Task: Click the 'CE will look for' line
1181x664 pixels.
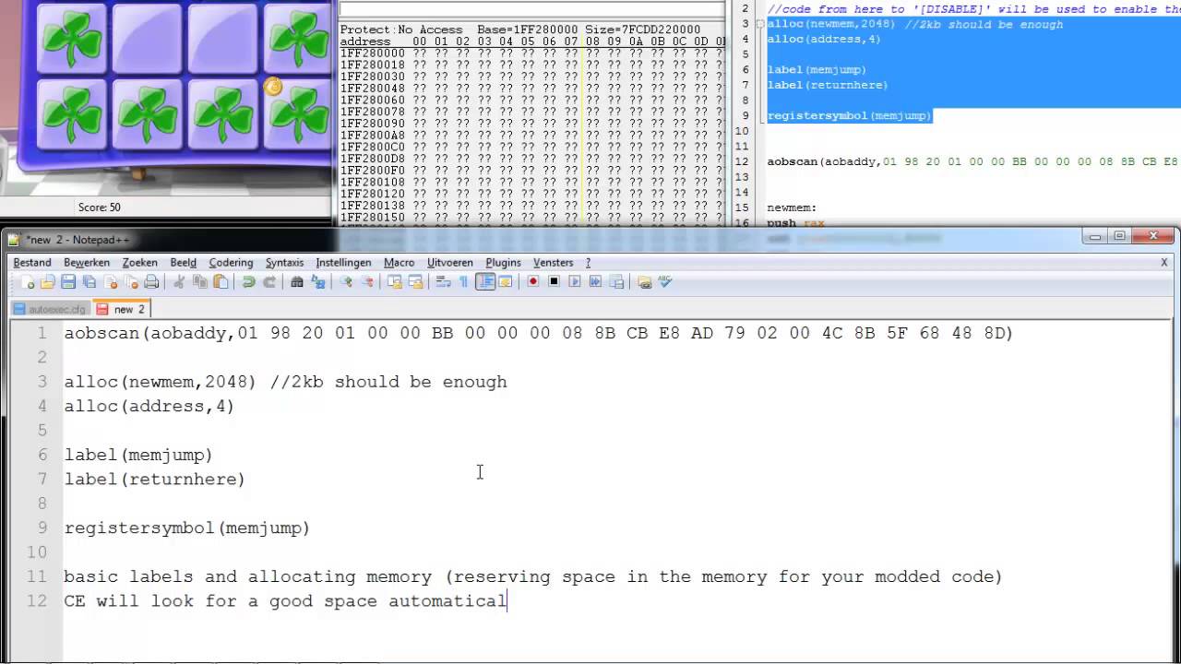Action: (x=285, y=601)
